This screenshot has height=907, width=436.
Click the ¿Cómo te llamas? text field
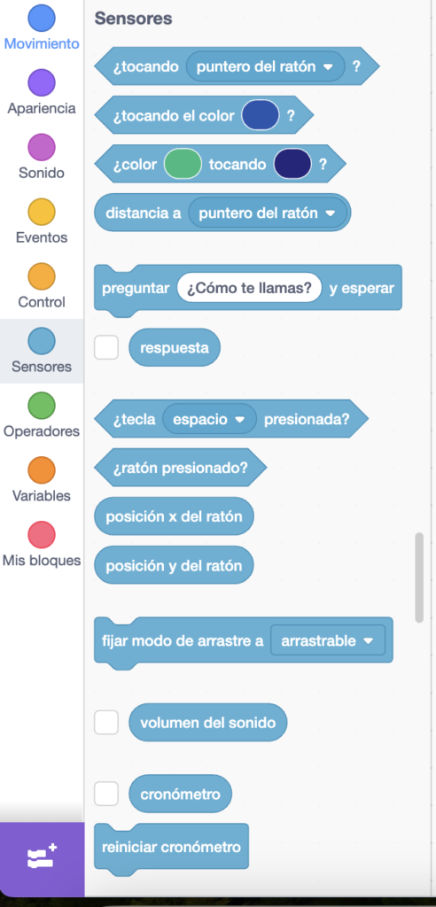[250, 288]
